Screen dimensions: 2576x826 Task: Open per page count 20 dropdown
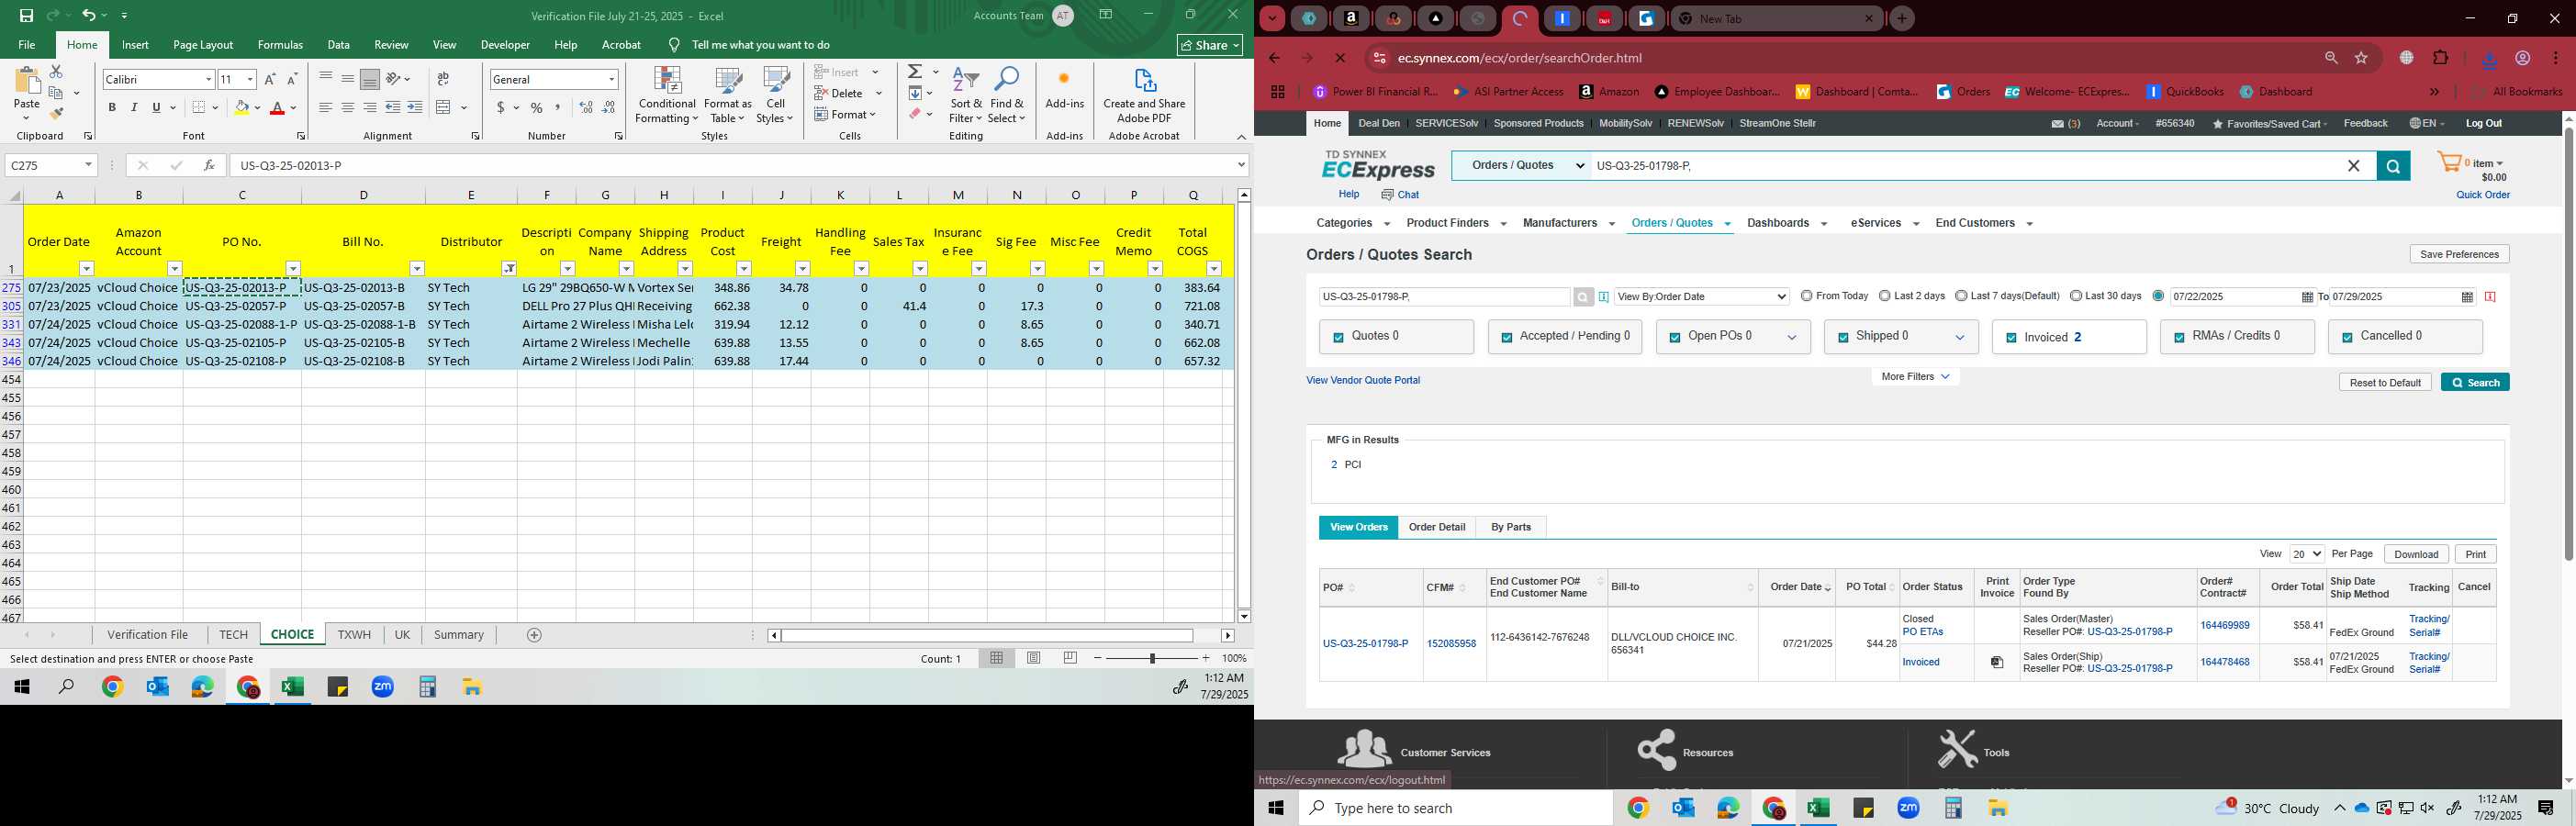click(2307, 554)
